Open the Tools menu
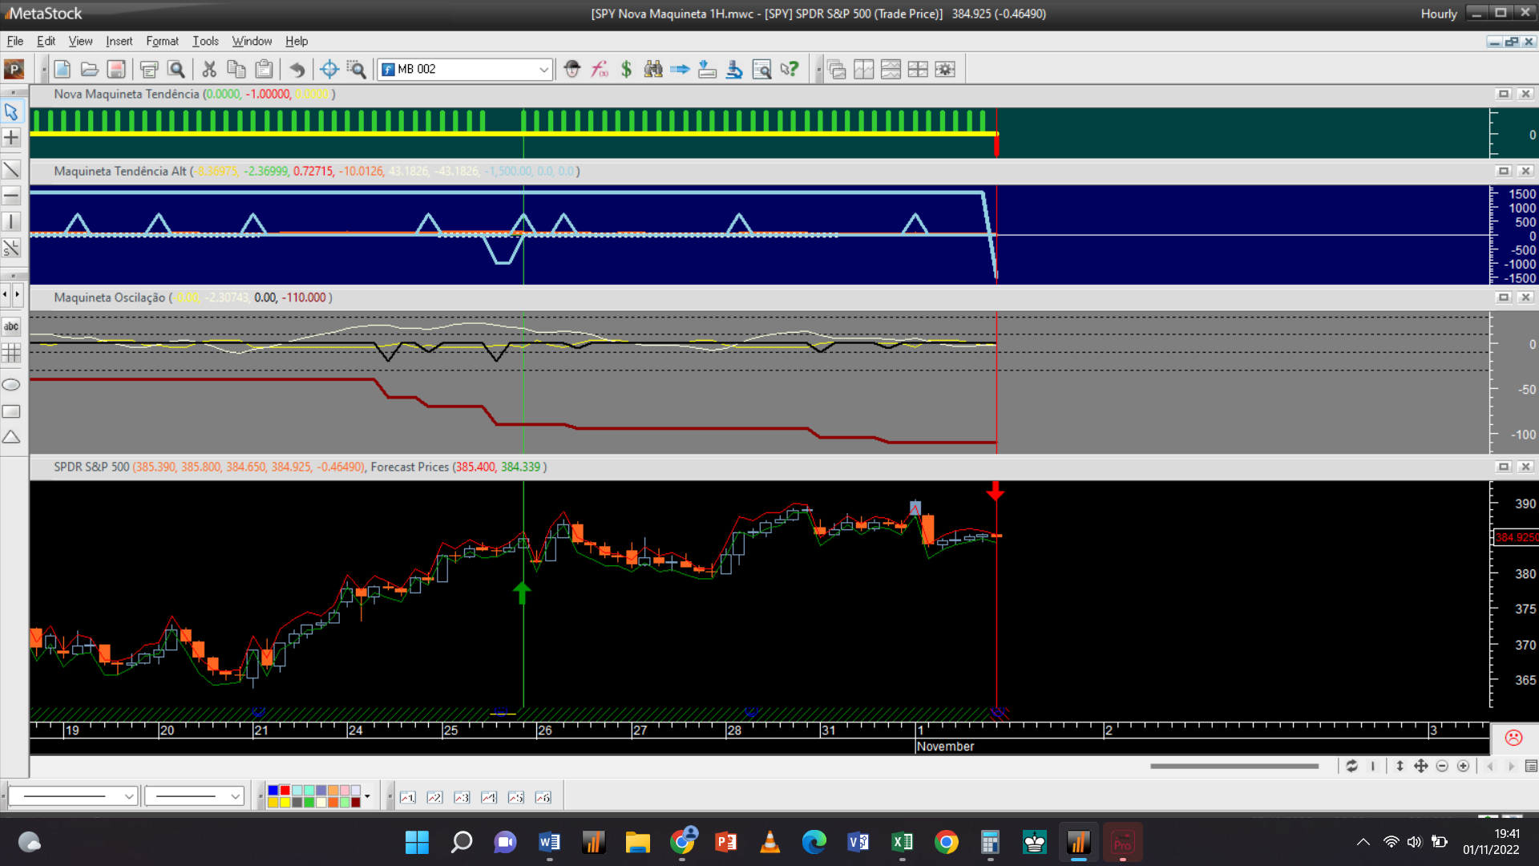Viewport: 1539px width, 866px height. [205, 41]
